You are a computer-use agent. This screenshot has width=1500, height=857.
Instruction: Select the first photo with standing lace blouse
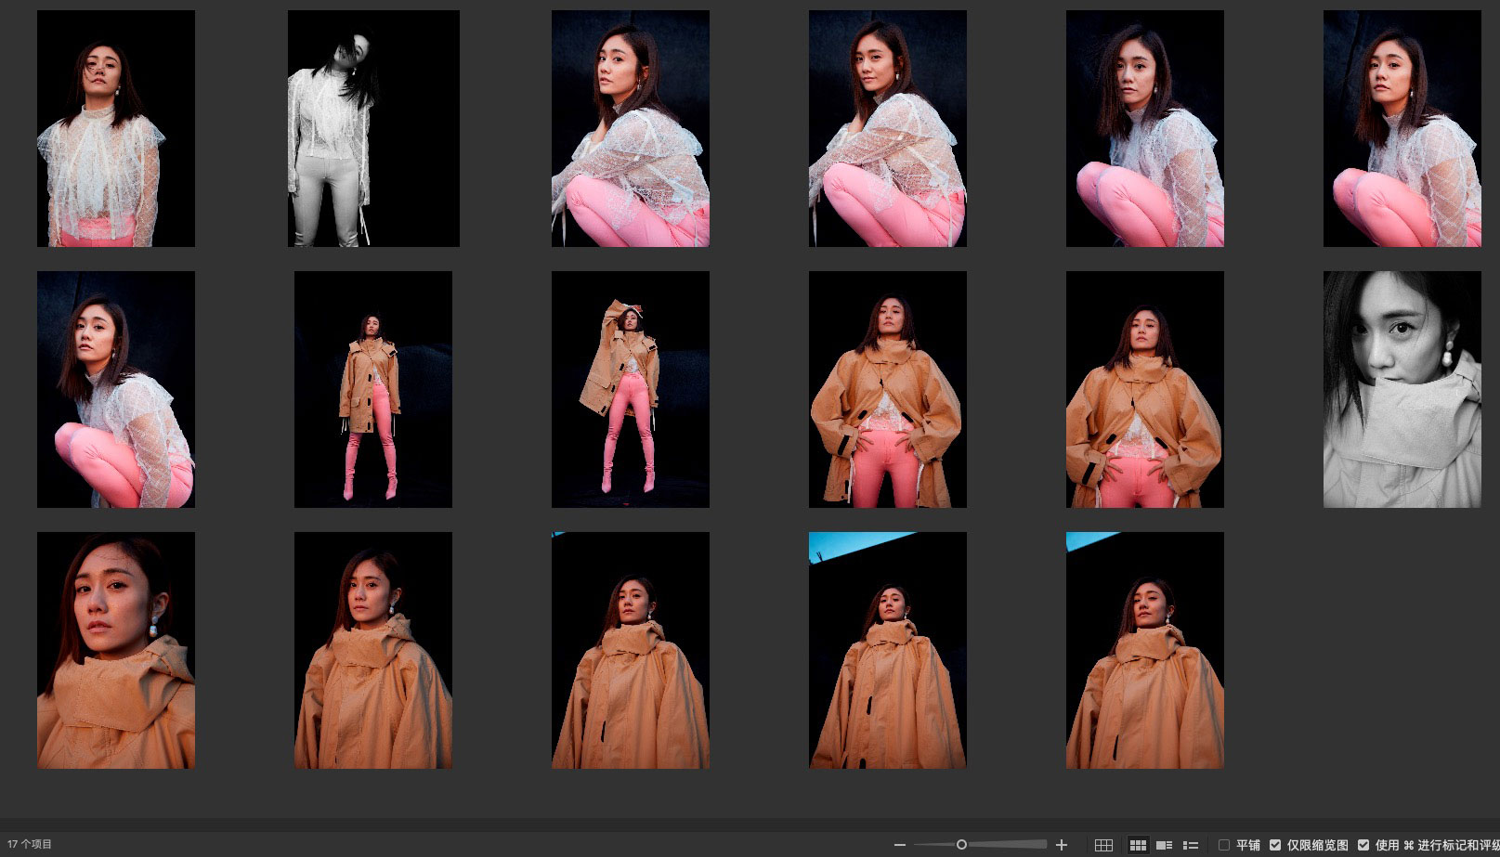116,129
